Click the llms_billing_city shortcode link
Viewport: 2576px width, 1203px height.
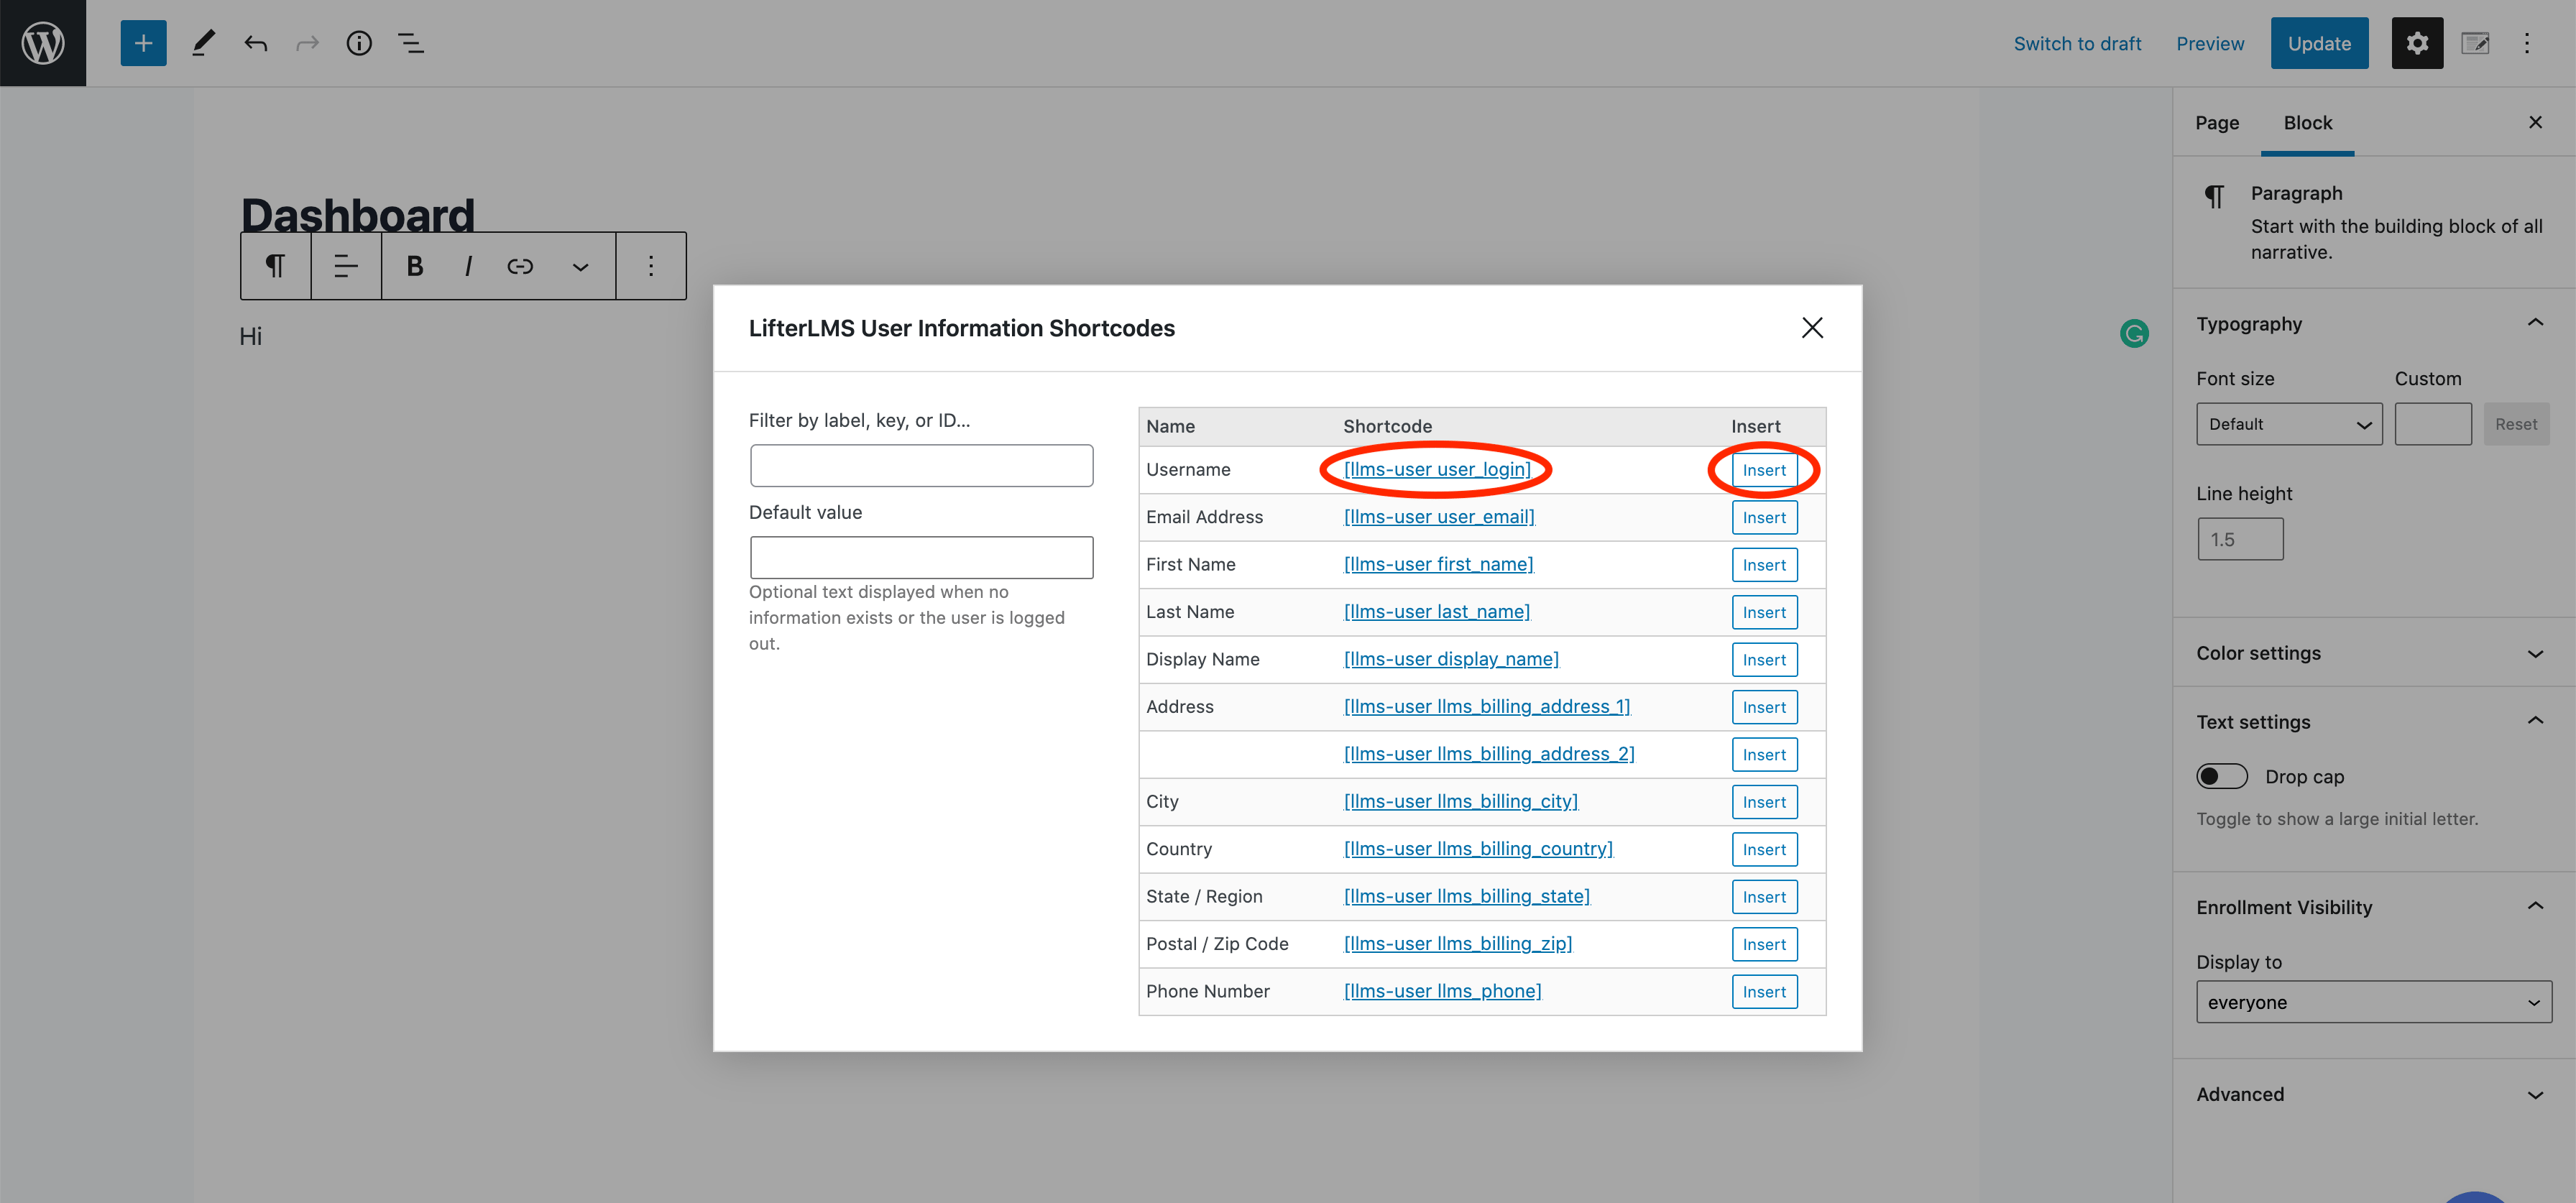[x=1461, y=802]
